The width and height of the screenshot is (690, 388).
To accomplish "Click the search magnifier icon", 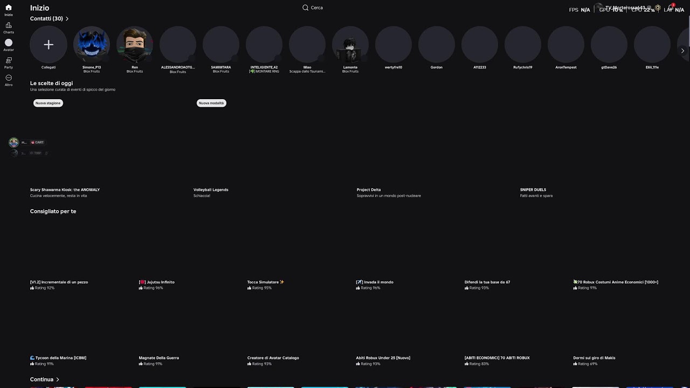I will tap(306, 8).
